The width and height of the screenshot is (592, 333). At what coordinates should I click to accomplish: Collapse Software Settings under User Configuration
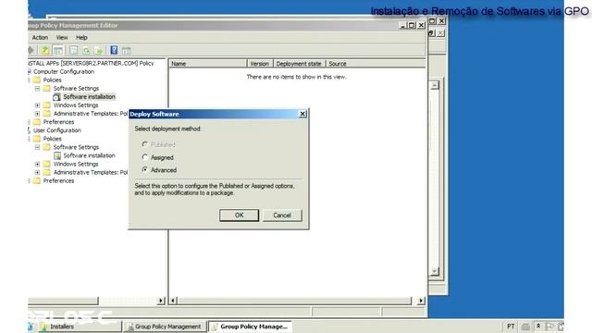tap(37, 147)
